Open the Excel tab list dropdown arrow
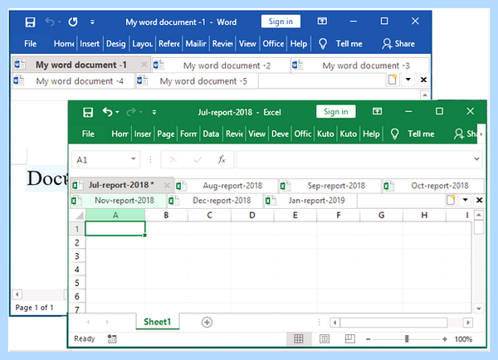 (x=466, y=200)
